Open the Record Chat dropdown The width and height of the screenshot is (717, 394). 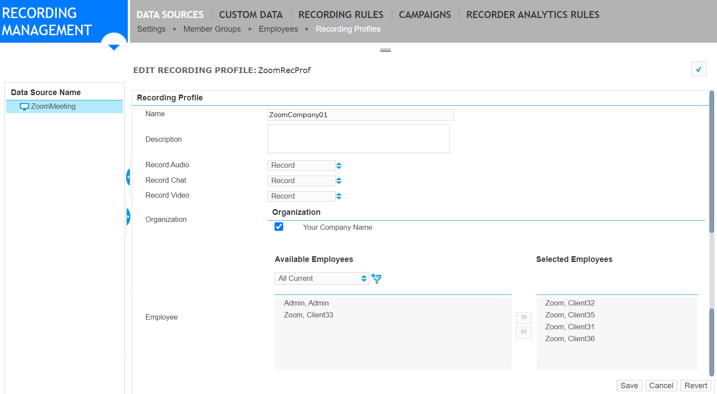point(305,181)
